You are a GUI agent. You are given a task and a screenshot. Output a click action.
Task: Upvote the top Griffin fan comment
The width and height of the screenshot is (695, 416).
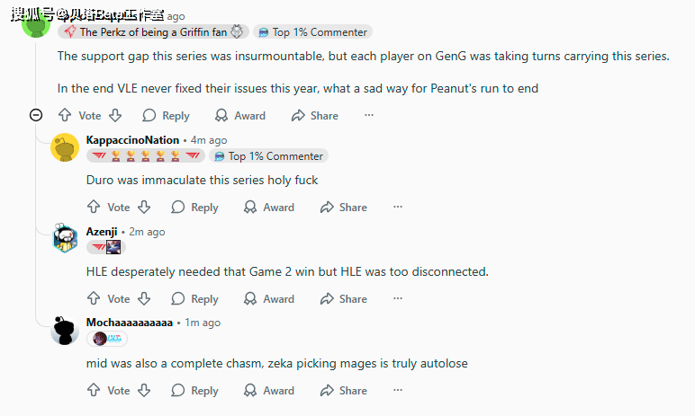[x=65, y=115]
